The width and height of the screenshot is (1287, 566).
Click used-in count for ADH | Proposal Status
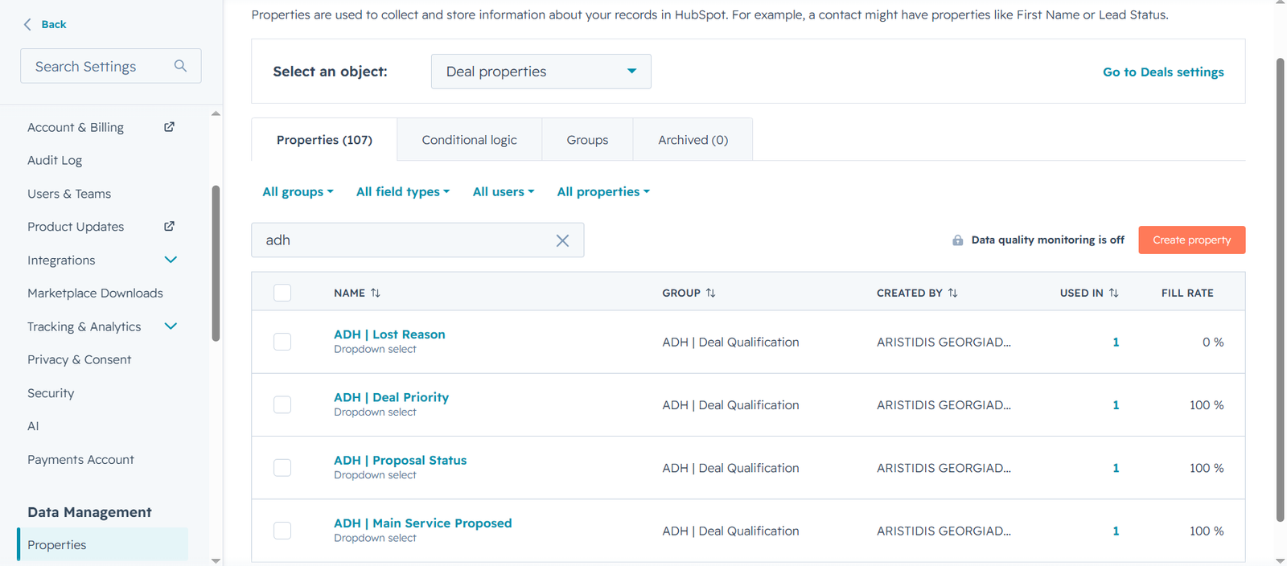1116,468
